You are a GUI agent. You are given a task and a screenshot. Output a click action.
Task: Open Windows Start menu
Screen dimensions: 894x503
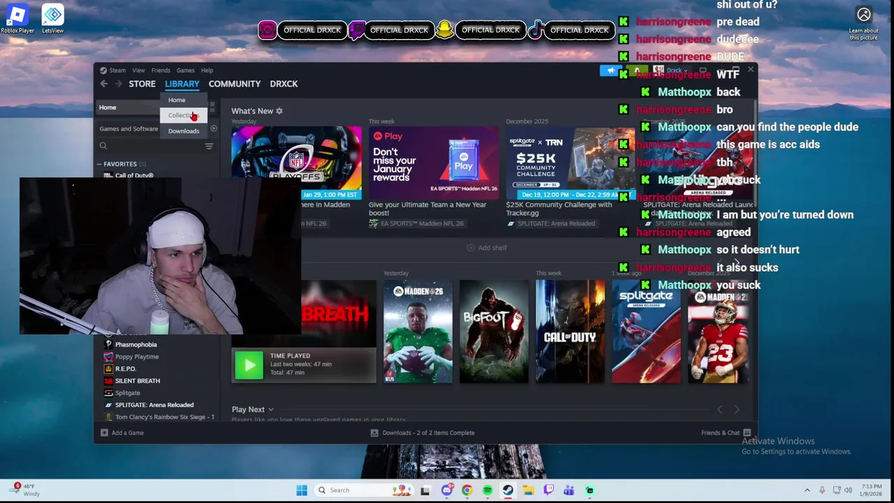click(302, 490)
